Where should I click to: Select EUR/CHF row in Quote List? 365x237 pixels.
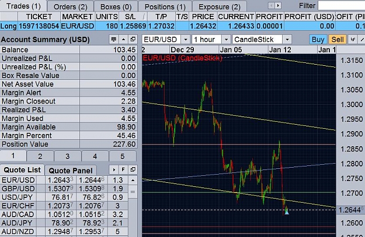(64, 206)
